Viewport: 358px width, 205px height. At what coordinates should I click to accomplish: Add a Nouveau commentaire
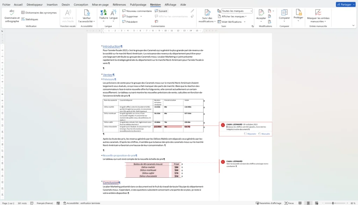(x=137, y=11)
